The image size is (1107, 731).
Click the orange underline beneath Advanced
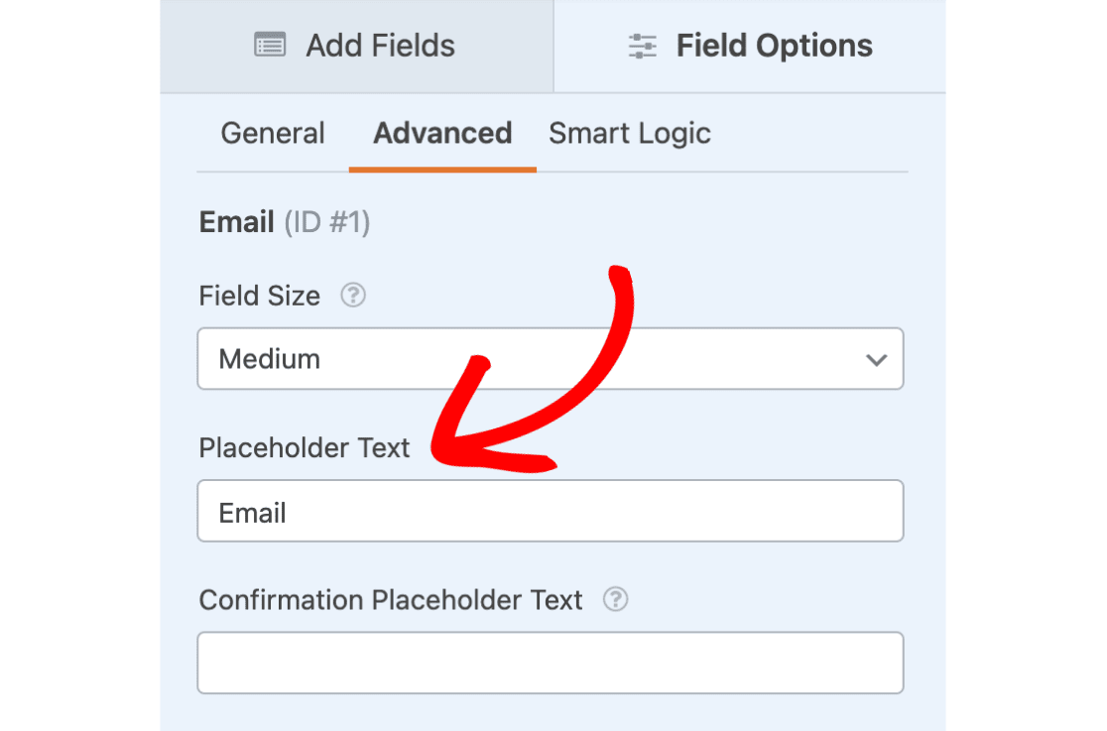(x=442, y=170)
